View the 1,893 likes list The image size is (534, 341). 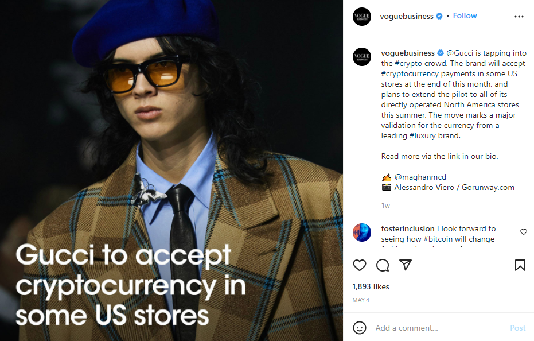click(x=371, y=287)
